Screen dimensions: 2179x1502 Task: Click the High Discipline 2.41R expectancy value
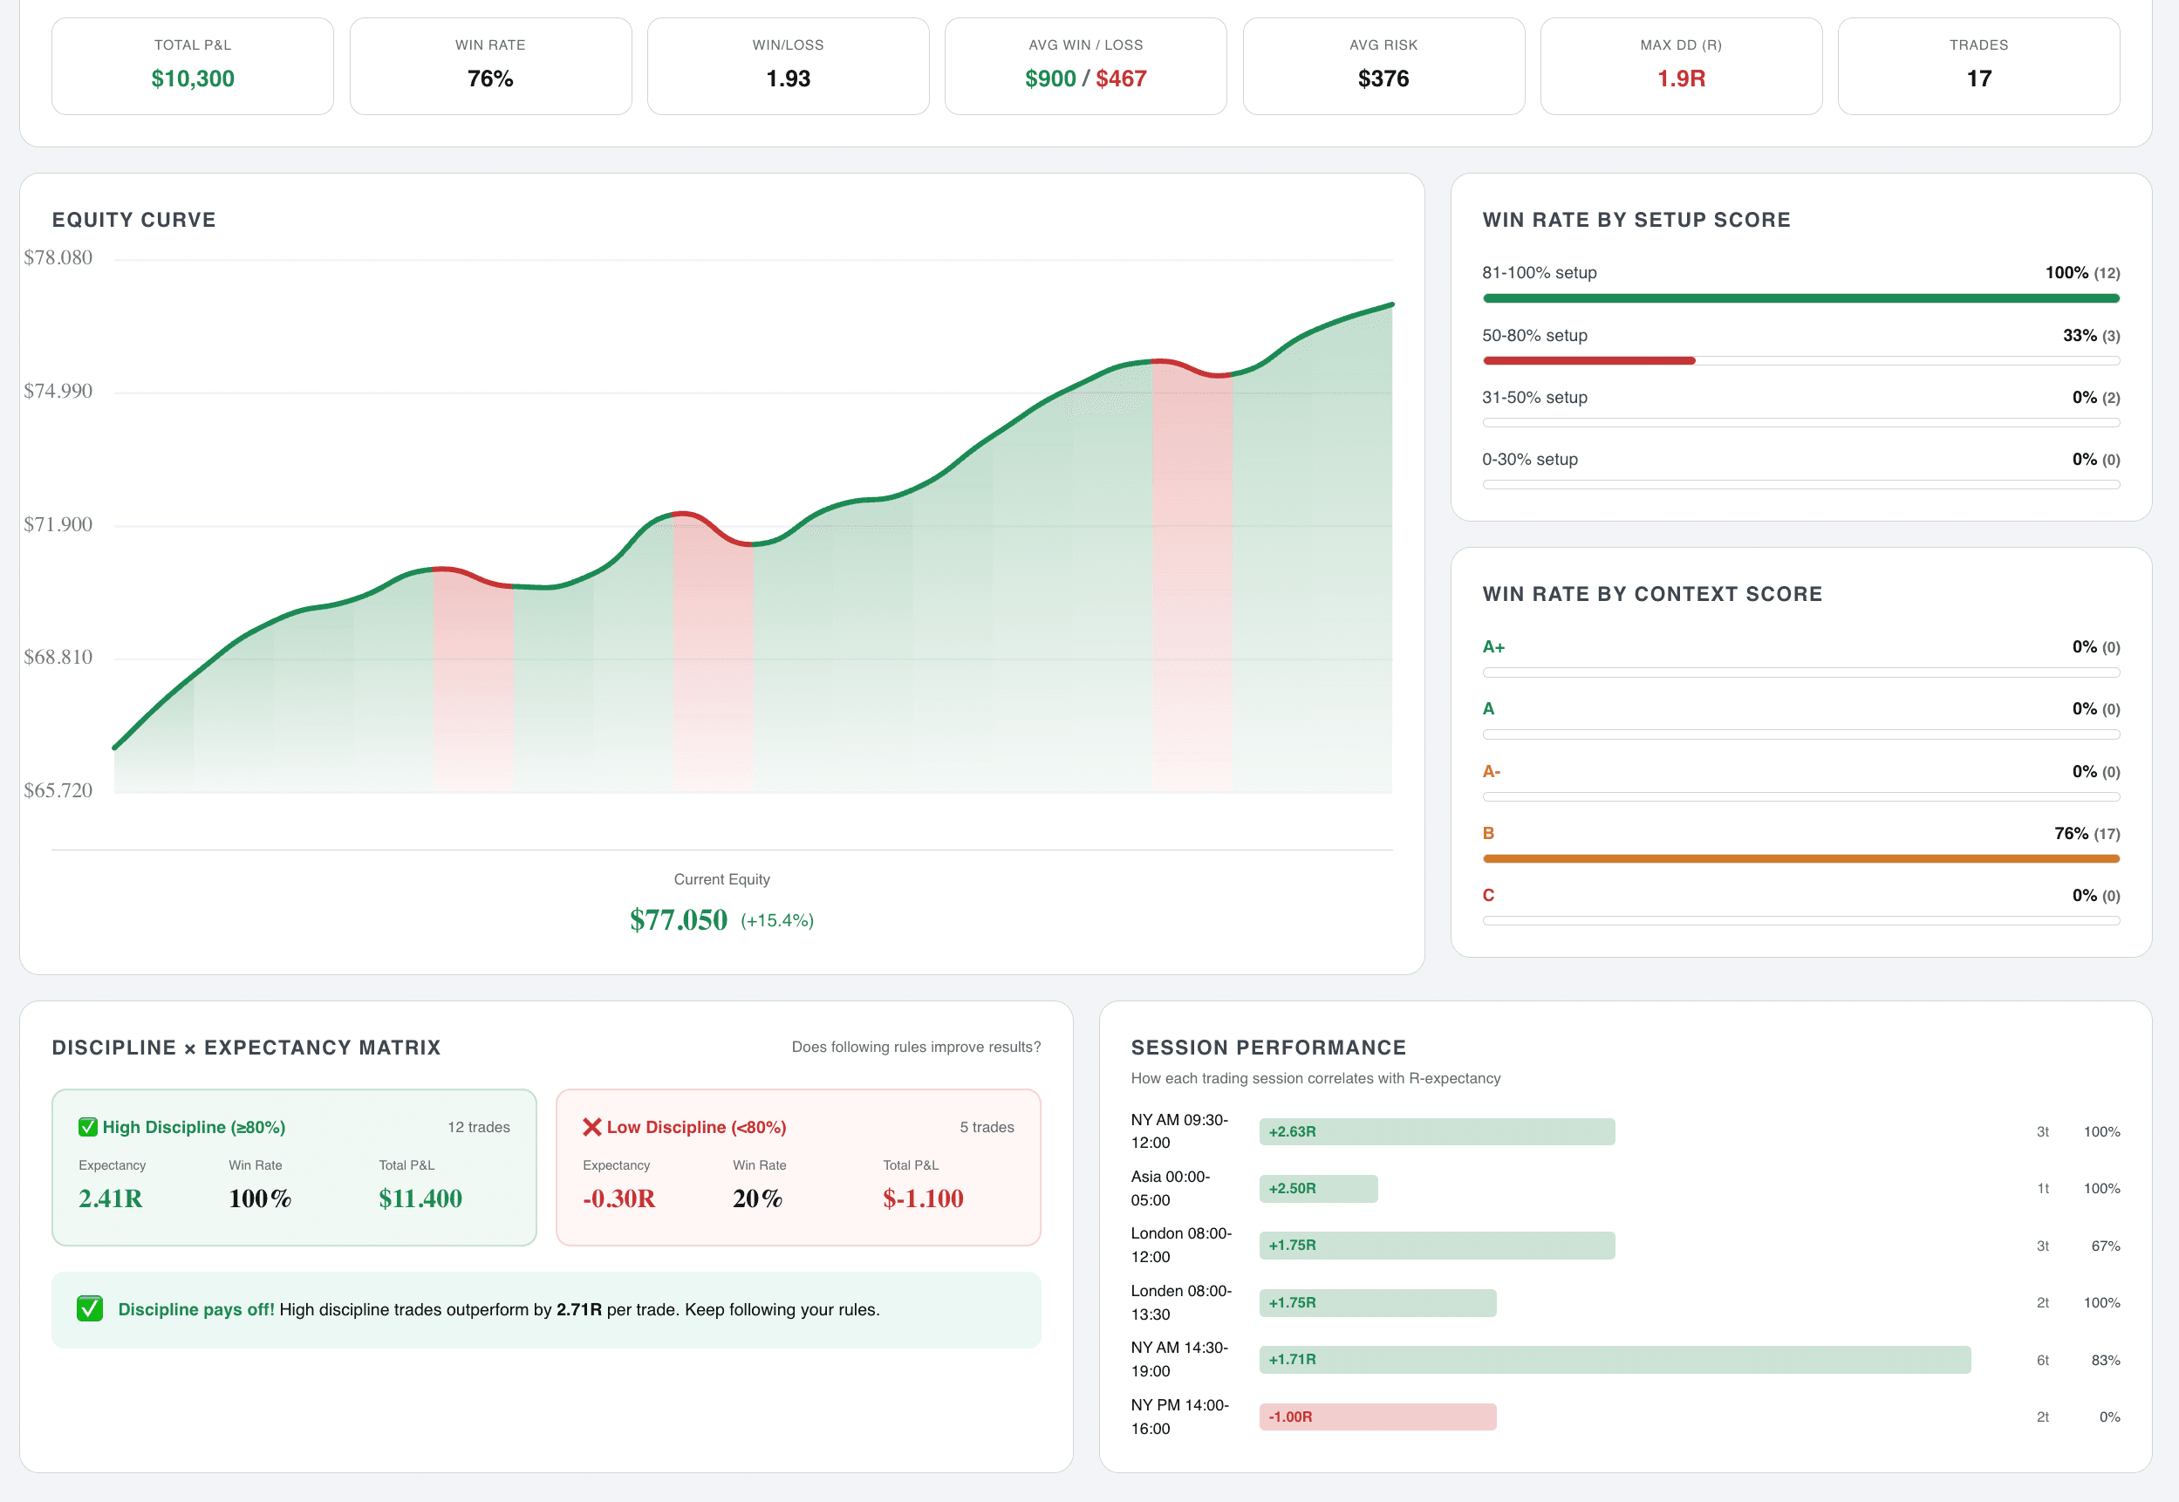pos(110,1198)
